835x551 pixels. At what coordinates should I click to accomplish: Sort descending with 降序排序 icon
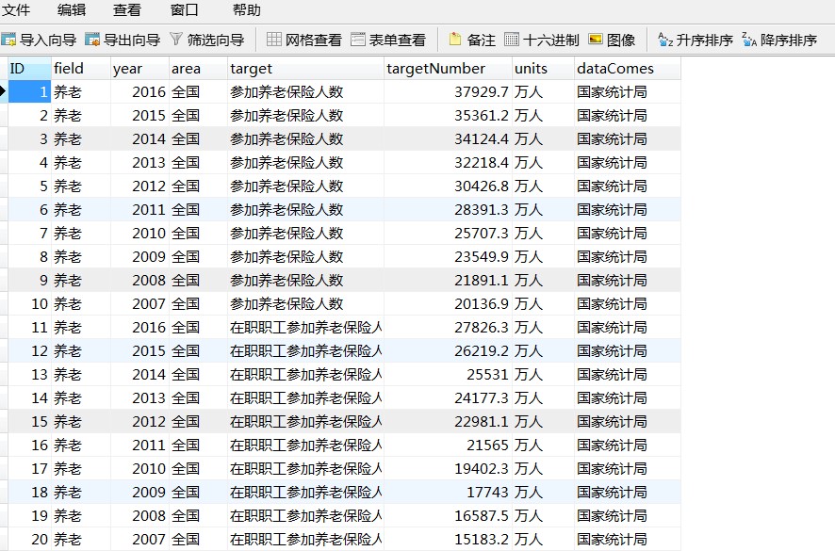749,40
